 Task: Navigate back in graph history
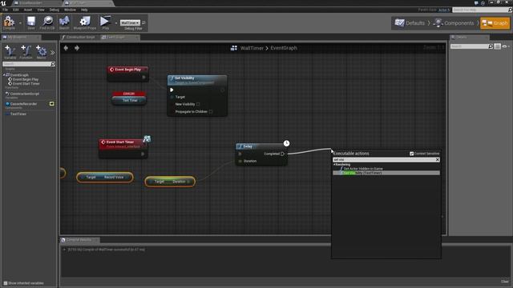click(66, 48)
